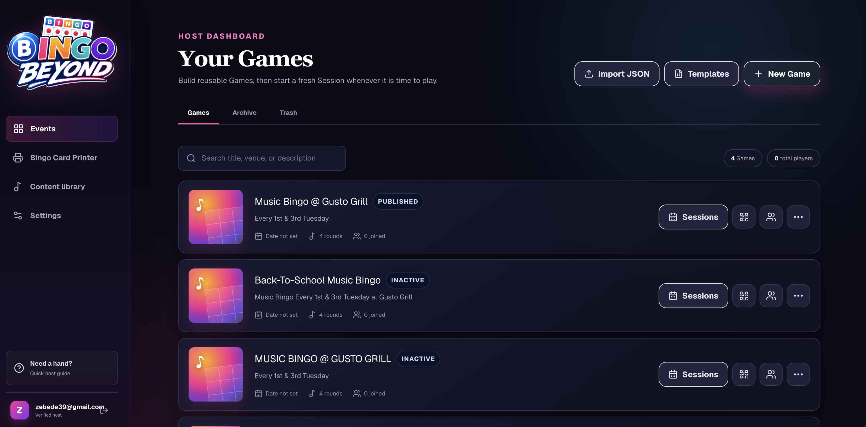Open the Templates button
Screen dimensions: 866x427
pos(701,74)
